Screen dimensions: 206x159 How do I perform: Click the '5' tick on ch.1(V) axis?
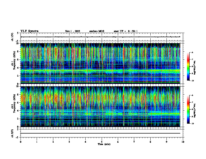click(x=18, y=33)
